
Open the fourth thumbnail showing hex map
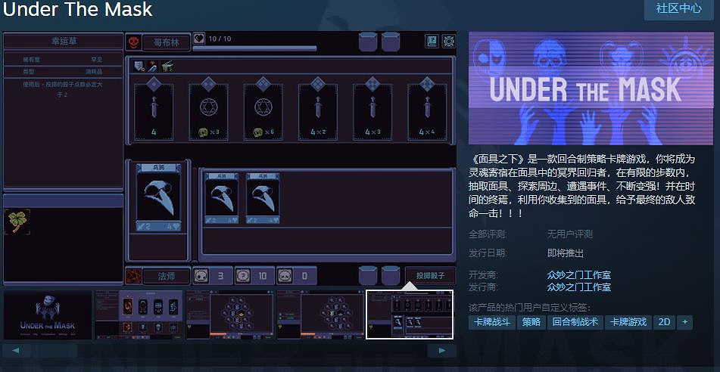321,315
